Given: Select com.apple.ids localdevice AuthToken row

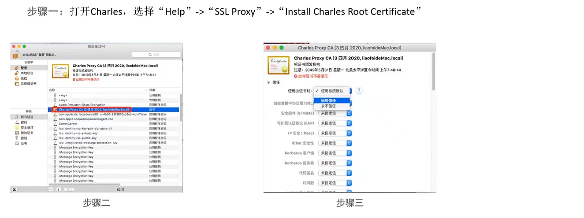Looking at the screenshot, I should pos(114,114).
